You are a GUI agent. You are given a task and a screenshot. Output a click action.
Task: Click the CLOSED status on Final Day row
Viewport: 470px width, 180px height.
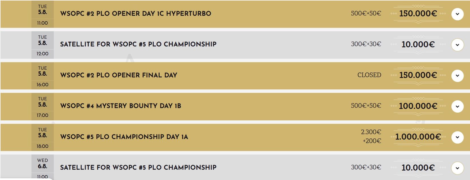coord(369,75)
